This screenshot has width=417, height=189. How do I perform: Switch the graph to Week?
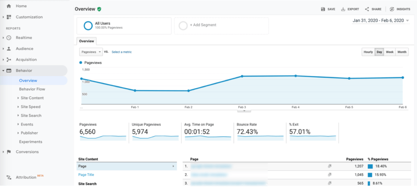click(x=390, y=52)
